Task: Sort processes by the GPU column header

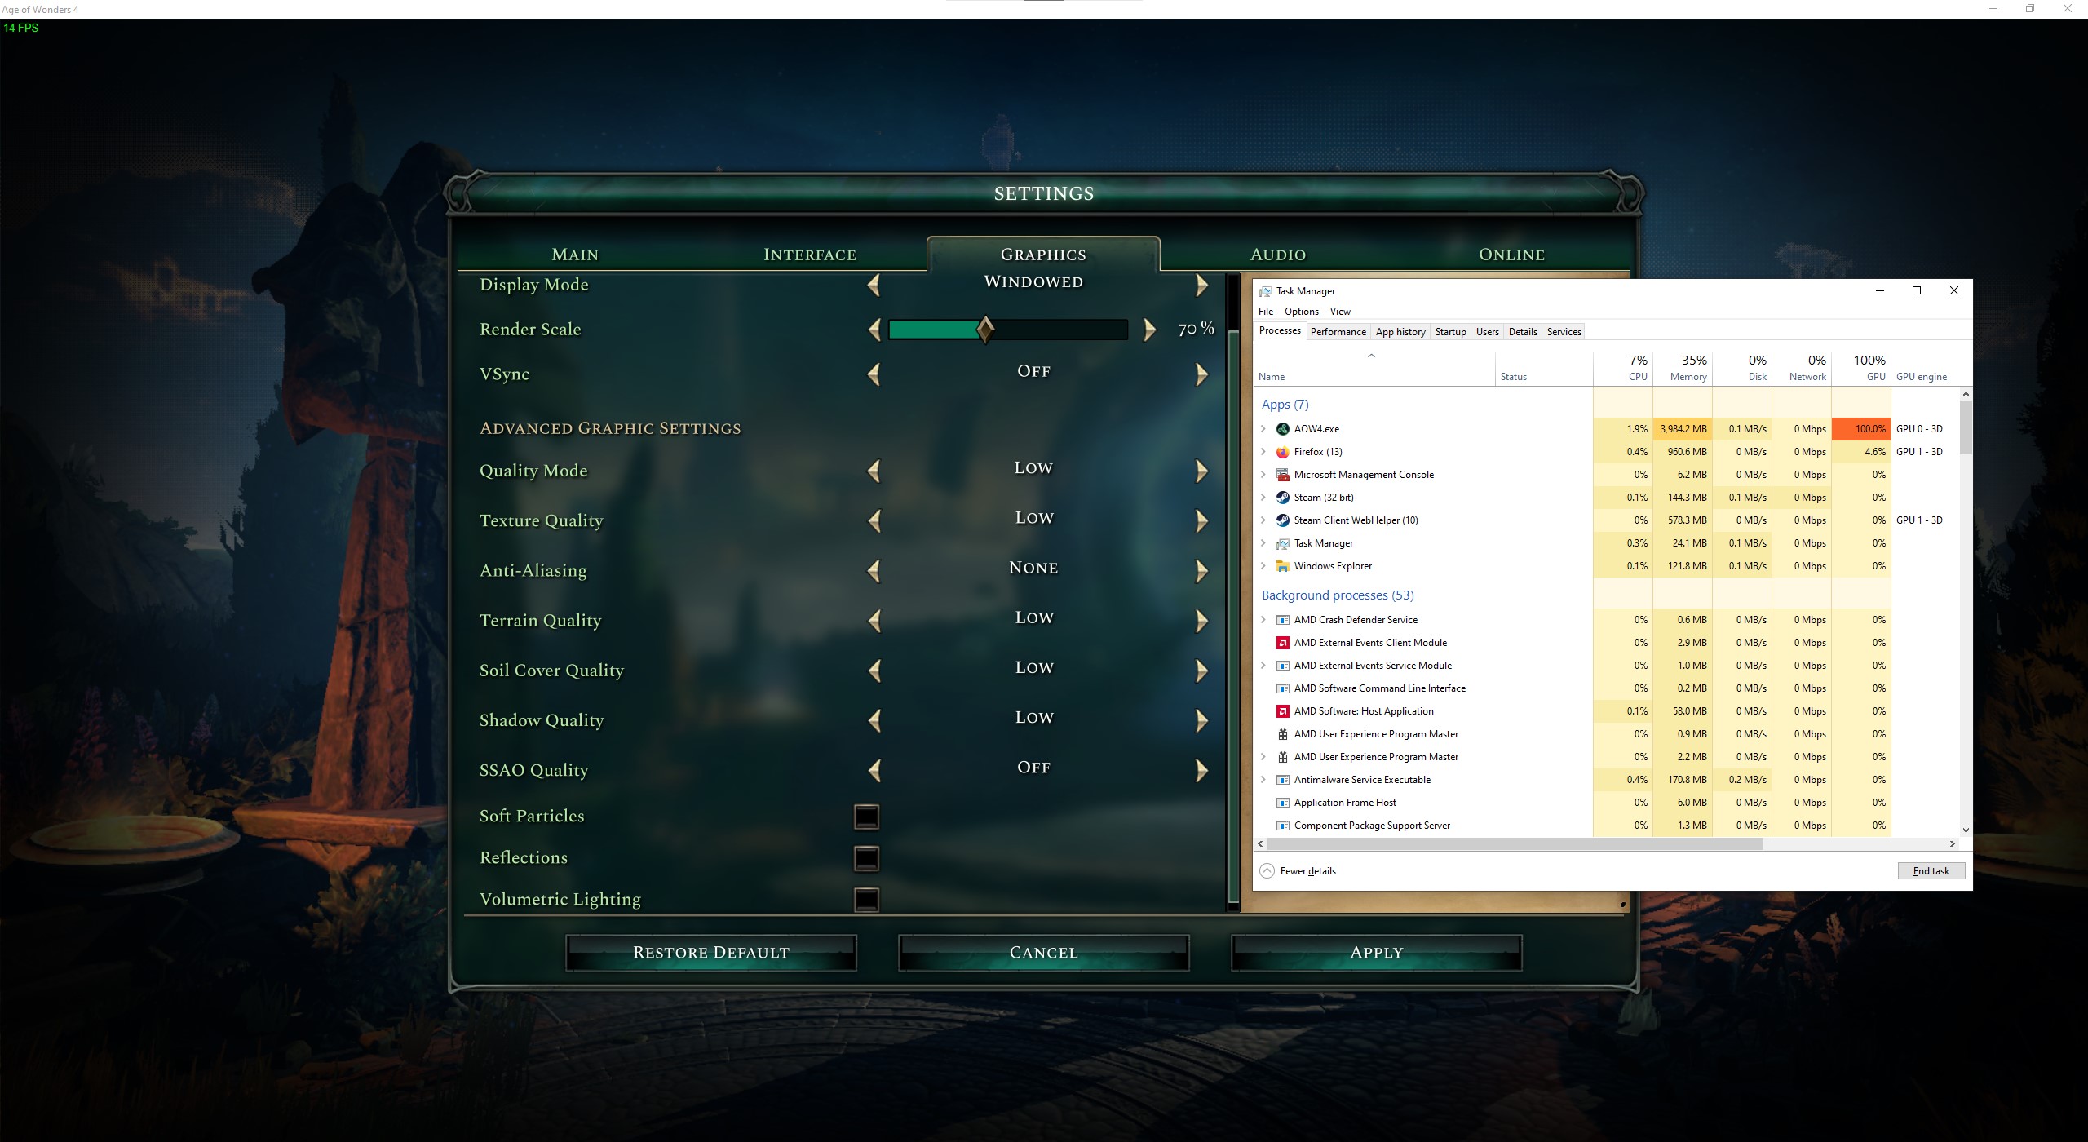Action: coord(1861,368)
